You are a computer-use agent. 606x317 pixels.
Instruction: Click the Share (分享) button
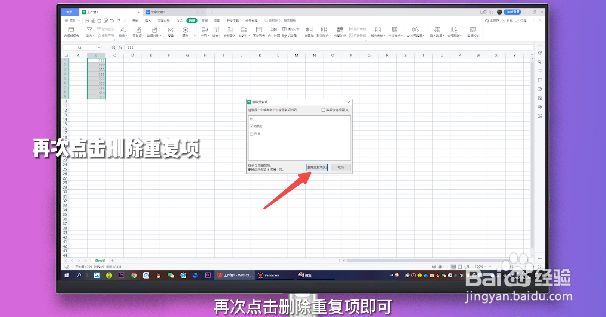pyautogui.click(x=521, y=21)
